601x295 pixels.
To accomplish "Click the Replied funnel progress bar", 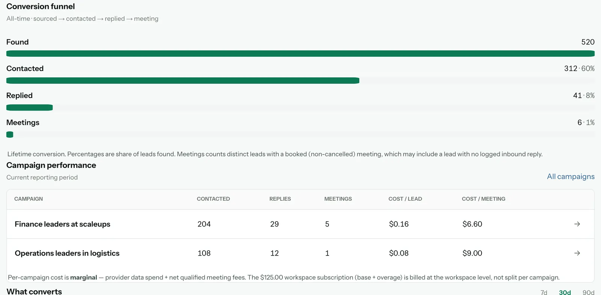I will (x=300, y=107).
